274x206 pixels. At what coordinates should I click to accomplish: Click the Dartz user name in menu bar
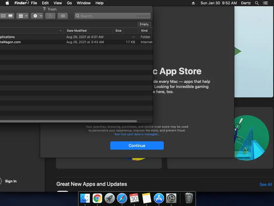pos(246,3)
